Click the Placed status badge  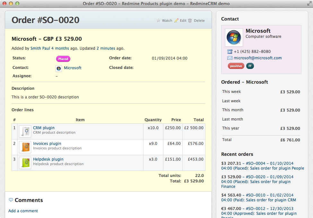tap(63, 59)
